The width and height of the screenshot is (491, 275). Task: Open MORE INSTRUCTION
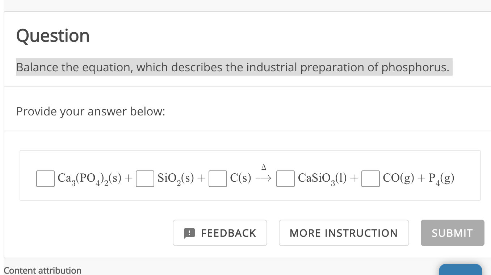tap(344, 233)
